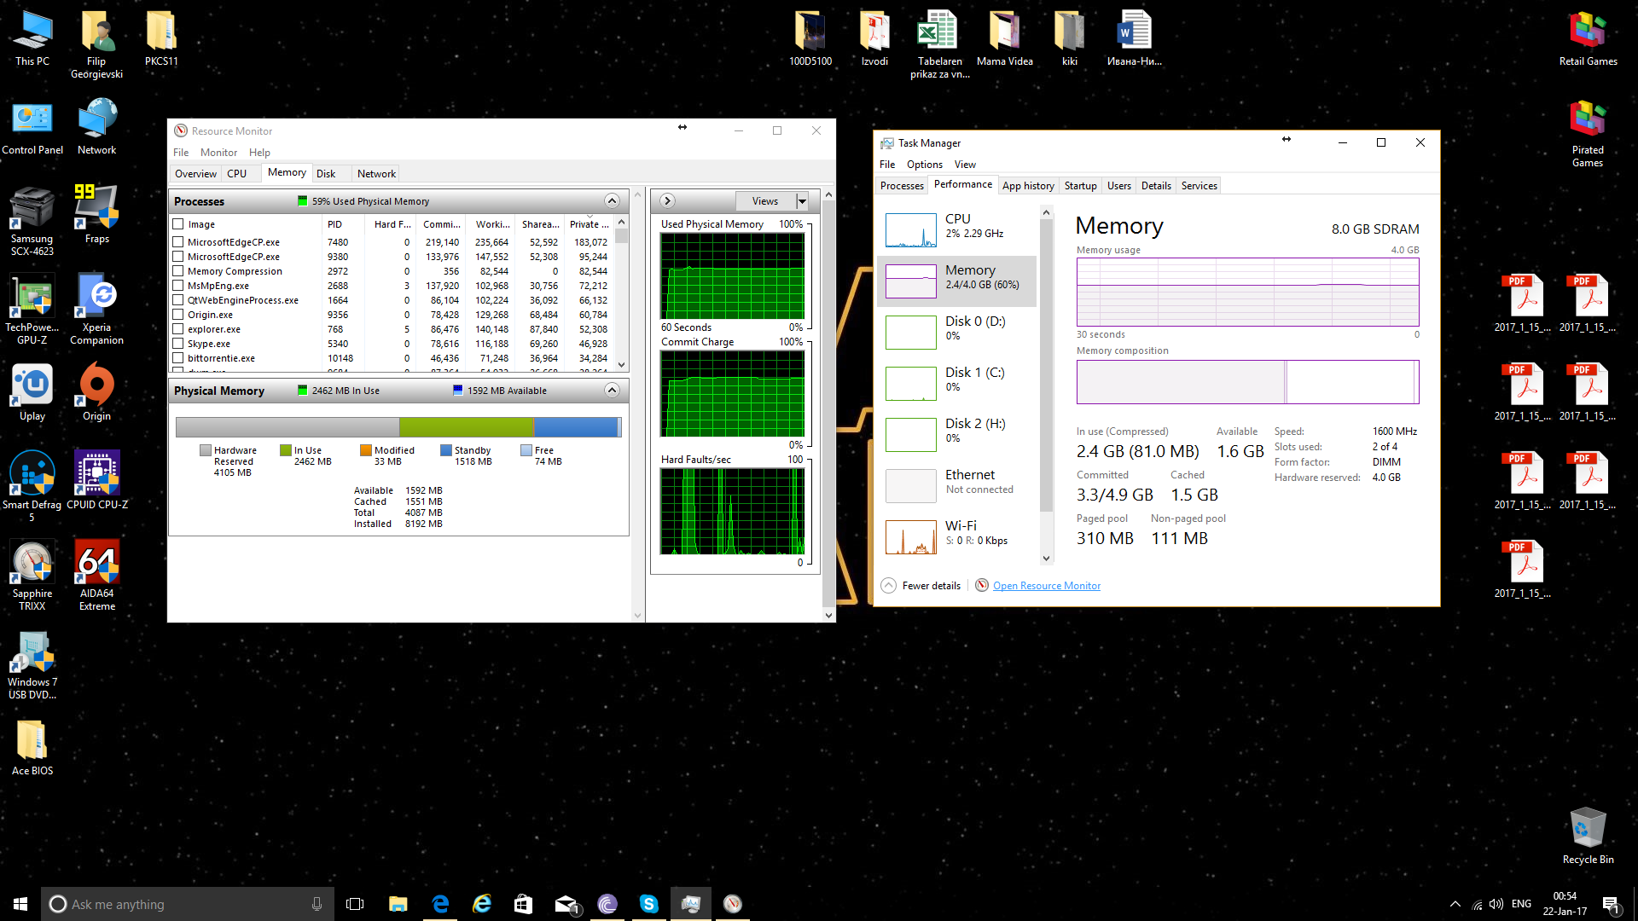Open the CPUID CPU-Z desktop icon
This screenshot has width=1638, height=921.
point(97,480)
